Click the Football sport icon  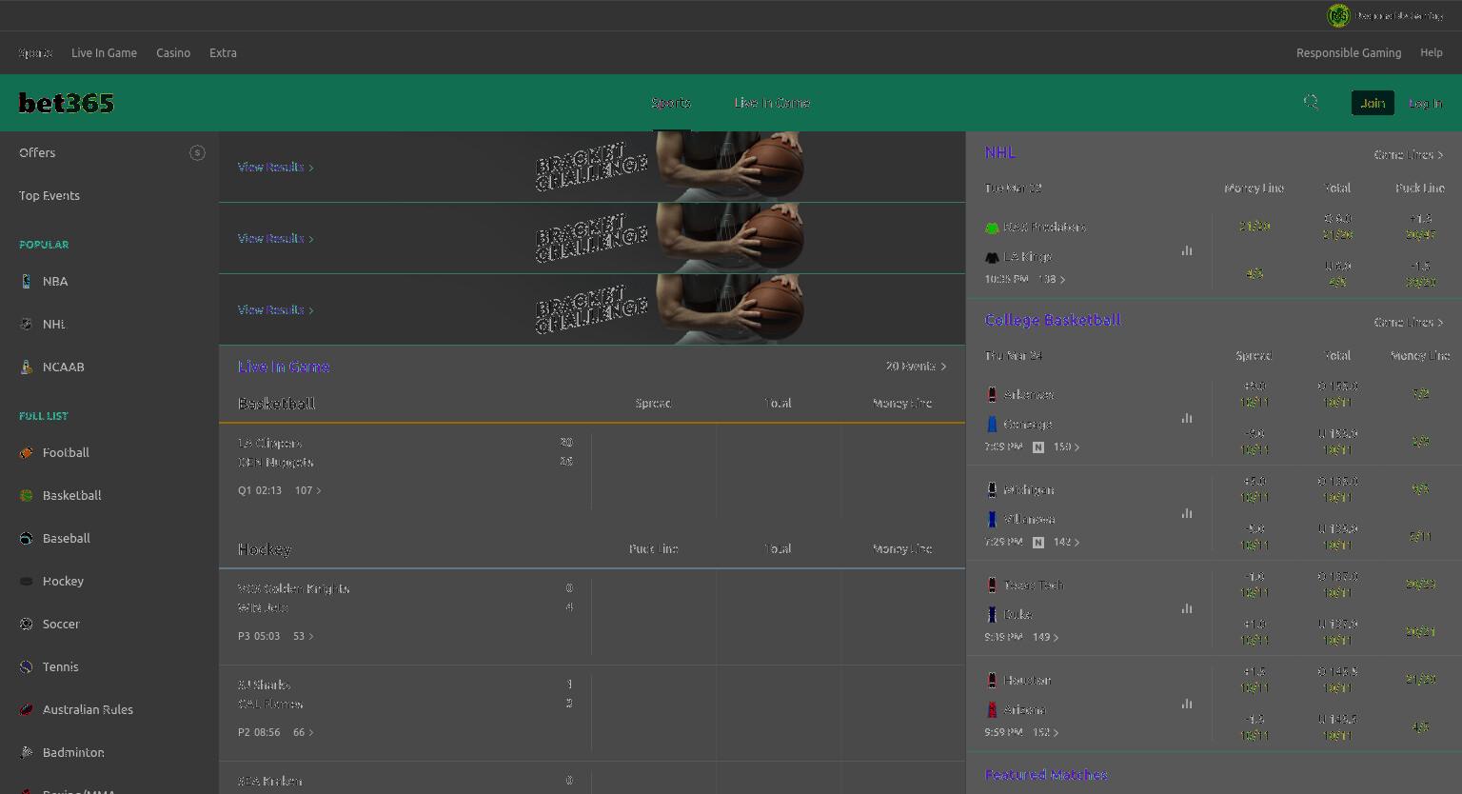point(26,452)
